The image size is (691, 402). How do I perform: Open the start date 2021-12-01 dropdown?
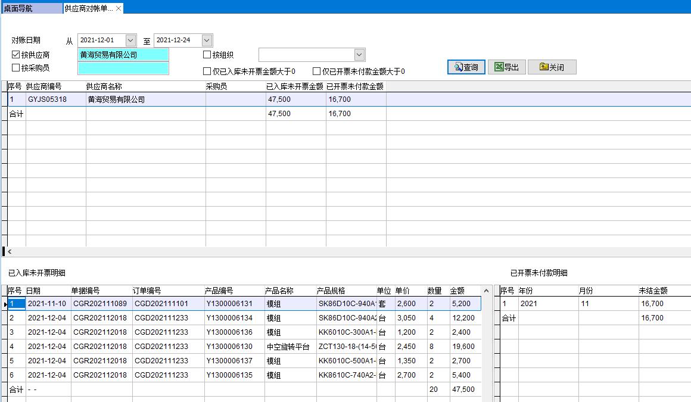pyautogui.click(x=130, y=40)
